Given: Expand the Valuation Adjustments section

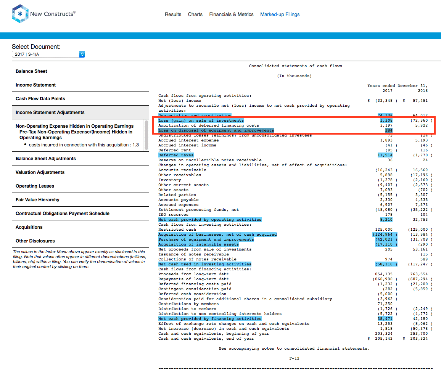Looking at the screenshot, I should [80, 173].
